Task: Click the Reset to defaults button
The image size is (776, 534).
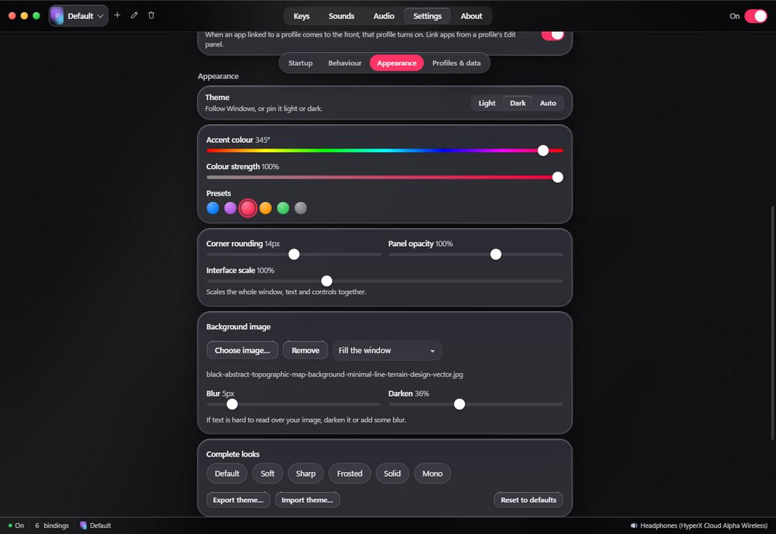Action: click(528, 500)
